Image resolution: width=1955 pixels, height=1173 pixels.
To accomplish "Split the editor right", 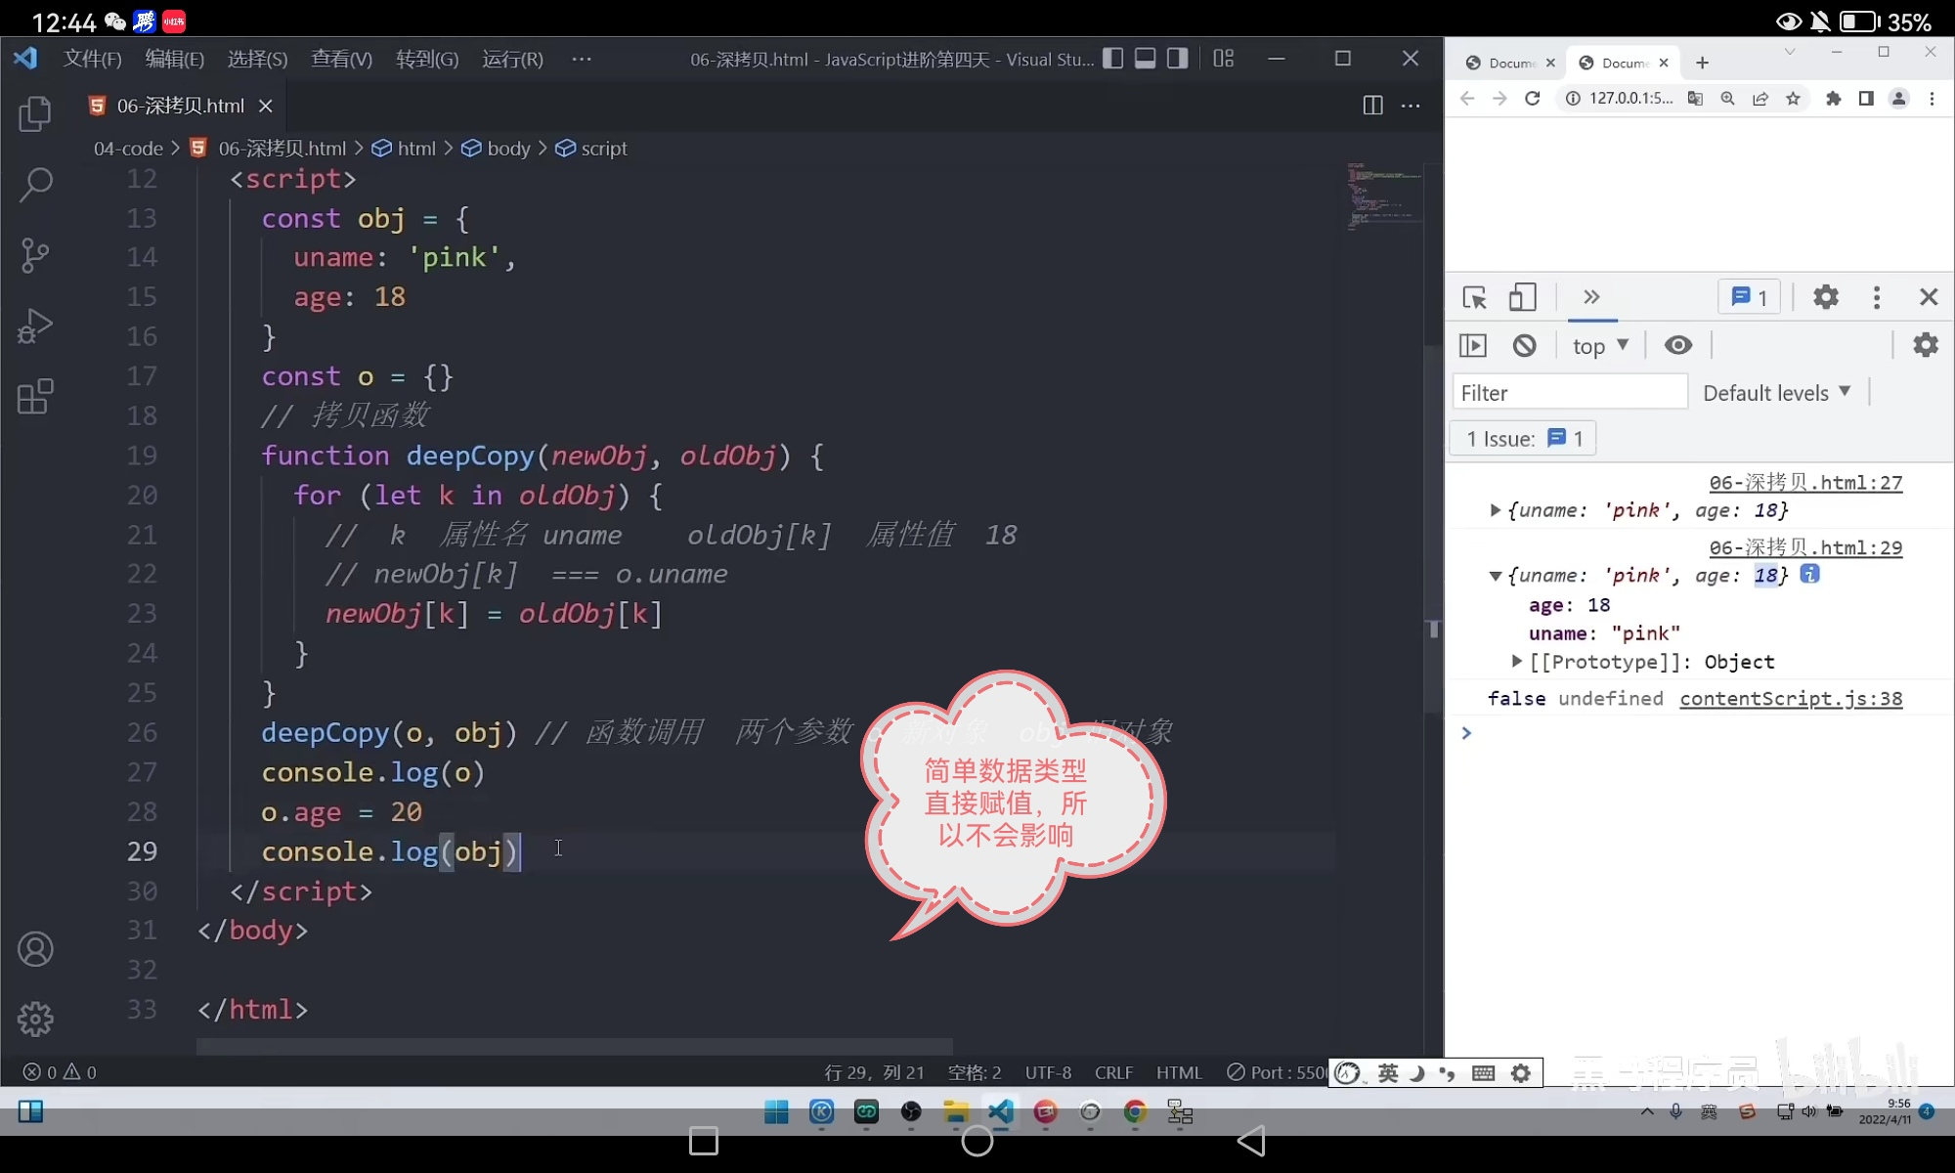I will pos(1372,106).
